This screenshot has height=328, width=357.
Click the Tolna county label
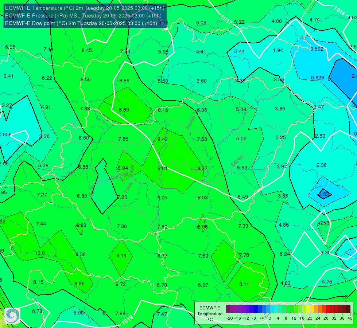[128, 188]
